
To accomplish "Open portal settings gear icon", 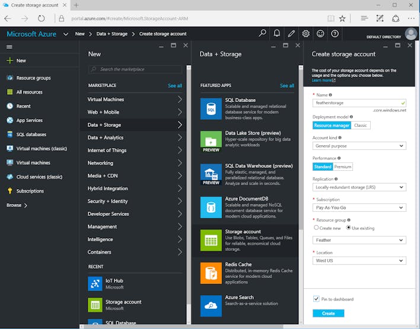I will click(306, 33).
